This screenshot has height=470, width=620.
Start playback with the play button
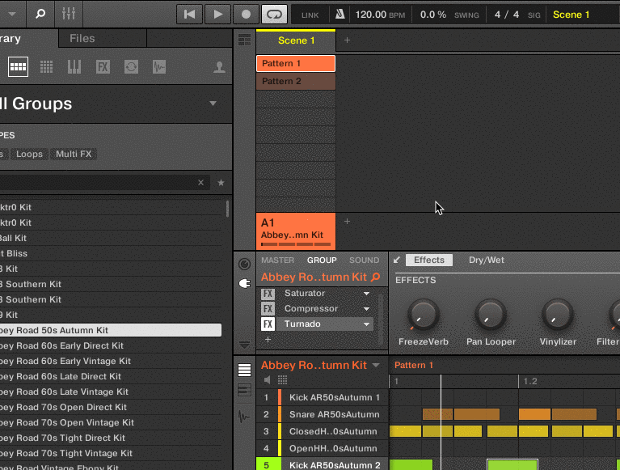[x=217, y=15]
